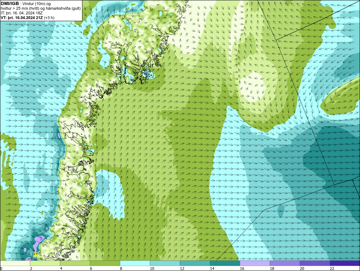Click the darkest purple swatch above 22
The height and width of the screenshot is (271, 360).
pyautogui.click(x=345, y=263)
